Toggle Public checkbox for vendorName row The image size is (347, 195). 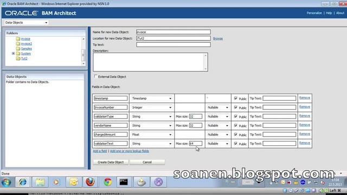236,125
